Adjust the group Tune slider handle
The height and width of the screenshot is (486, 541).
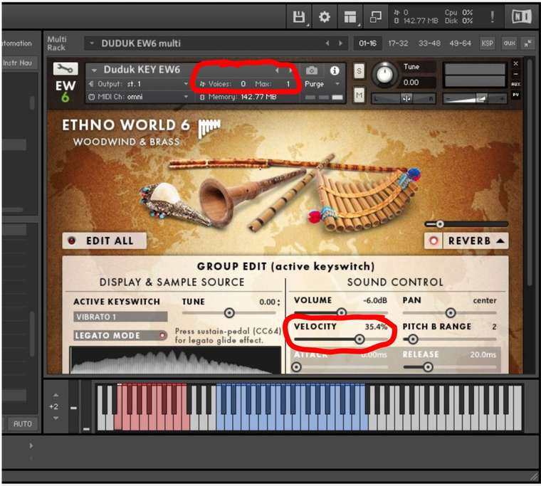[x=229, y=313]
